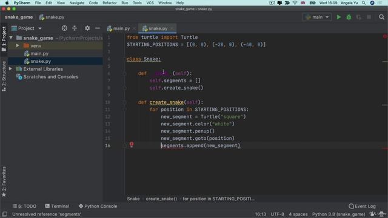Open the 6: TODO tool window
Viewport: 388px width, 218px height.
[24, 206]
